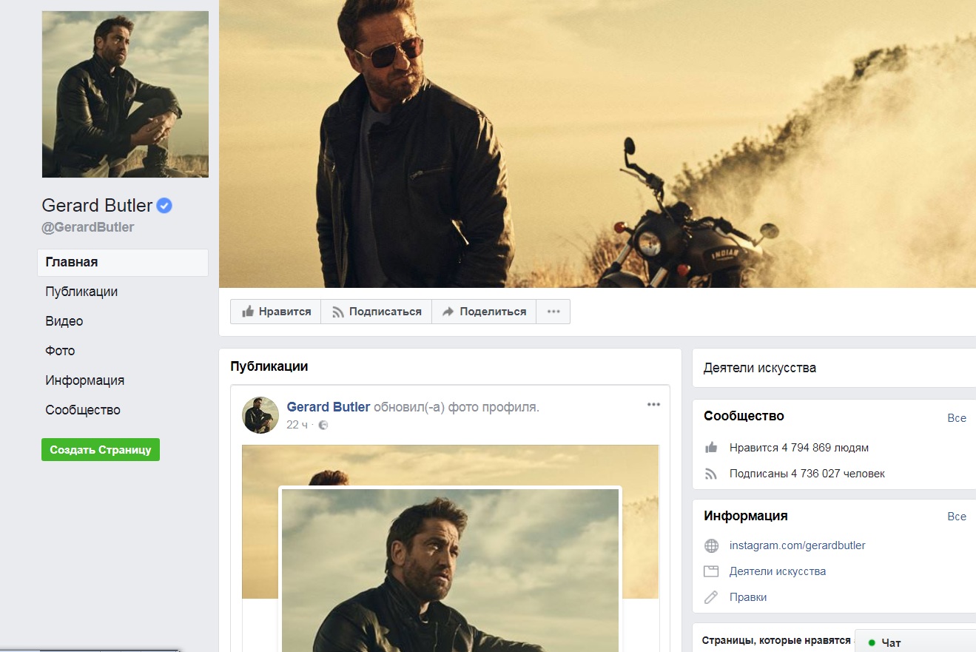976x652 pixels.
Task: Open the three-dots menu beside Поделиться
Action: (553, 312)
